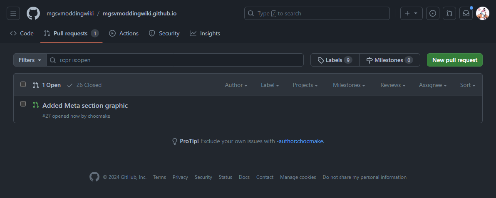This screenshot has width=496, height=198.
Task: Open Added Meta section graphic pull request
Action: [85, 105]
